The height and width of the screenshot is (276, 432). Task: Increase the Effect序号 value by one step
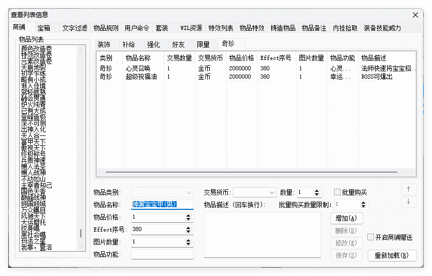coord(188,228)
